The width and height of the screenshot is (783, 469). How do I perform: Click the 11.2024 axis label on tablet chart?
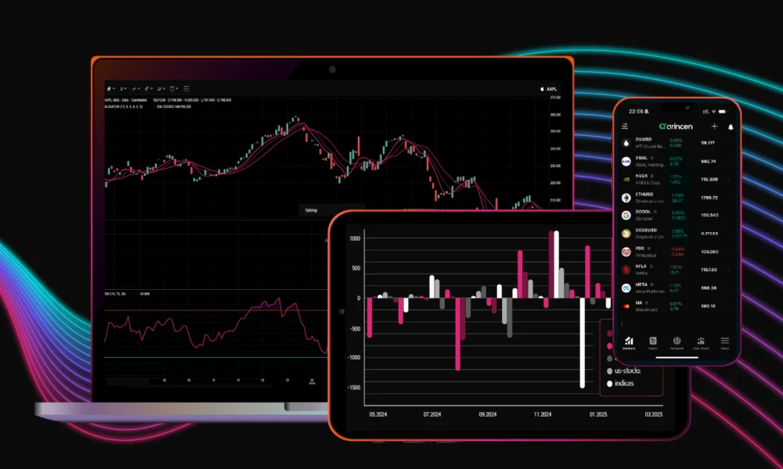(x=543, y=414)
